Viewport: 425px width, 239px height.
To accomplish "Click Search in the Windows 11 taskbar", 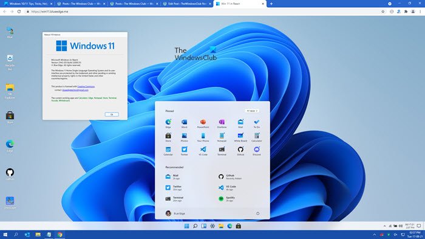I will click(195, 226).
